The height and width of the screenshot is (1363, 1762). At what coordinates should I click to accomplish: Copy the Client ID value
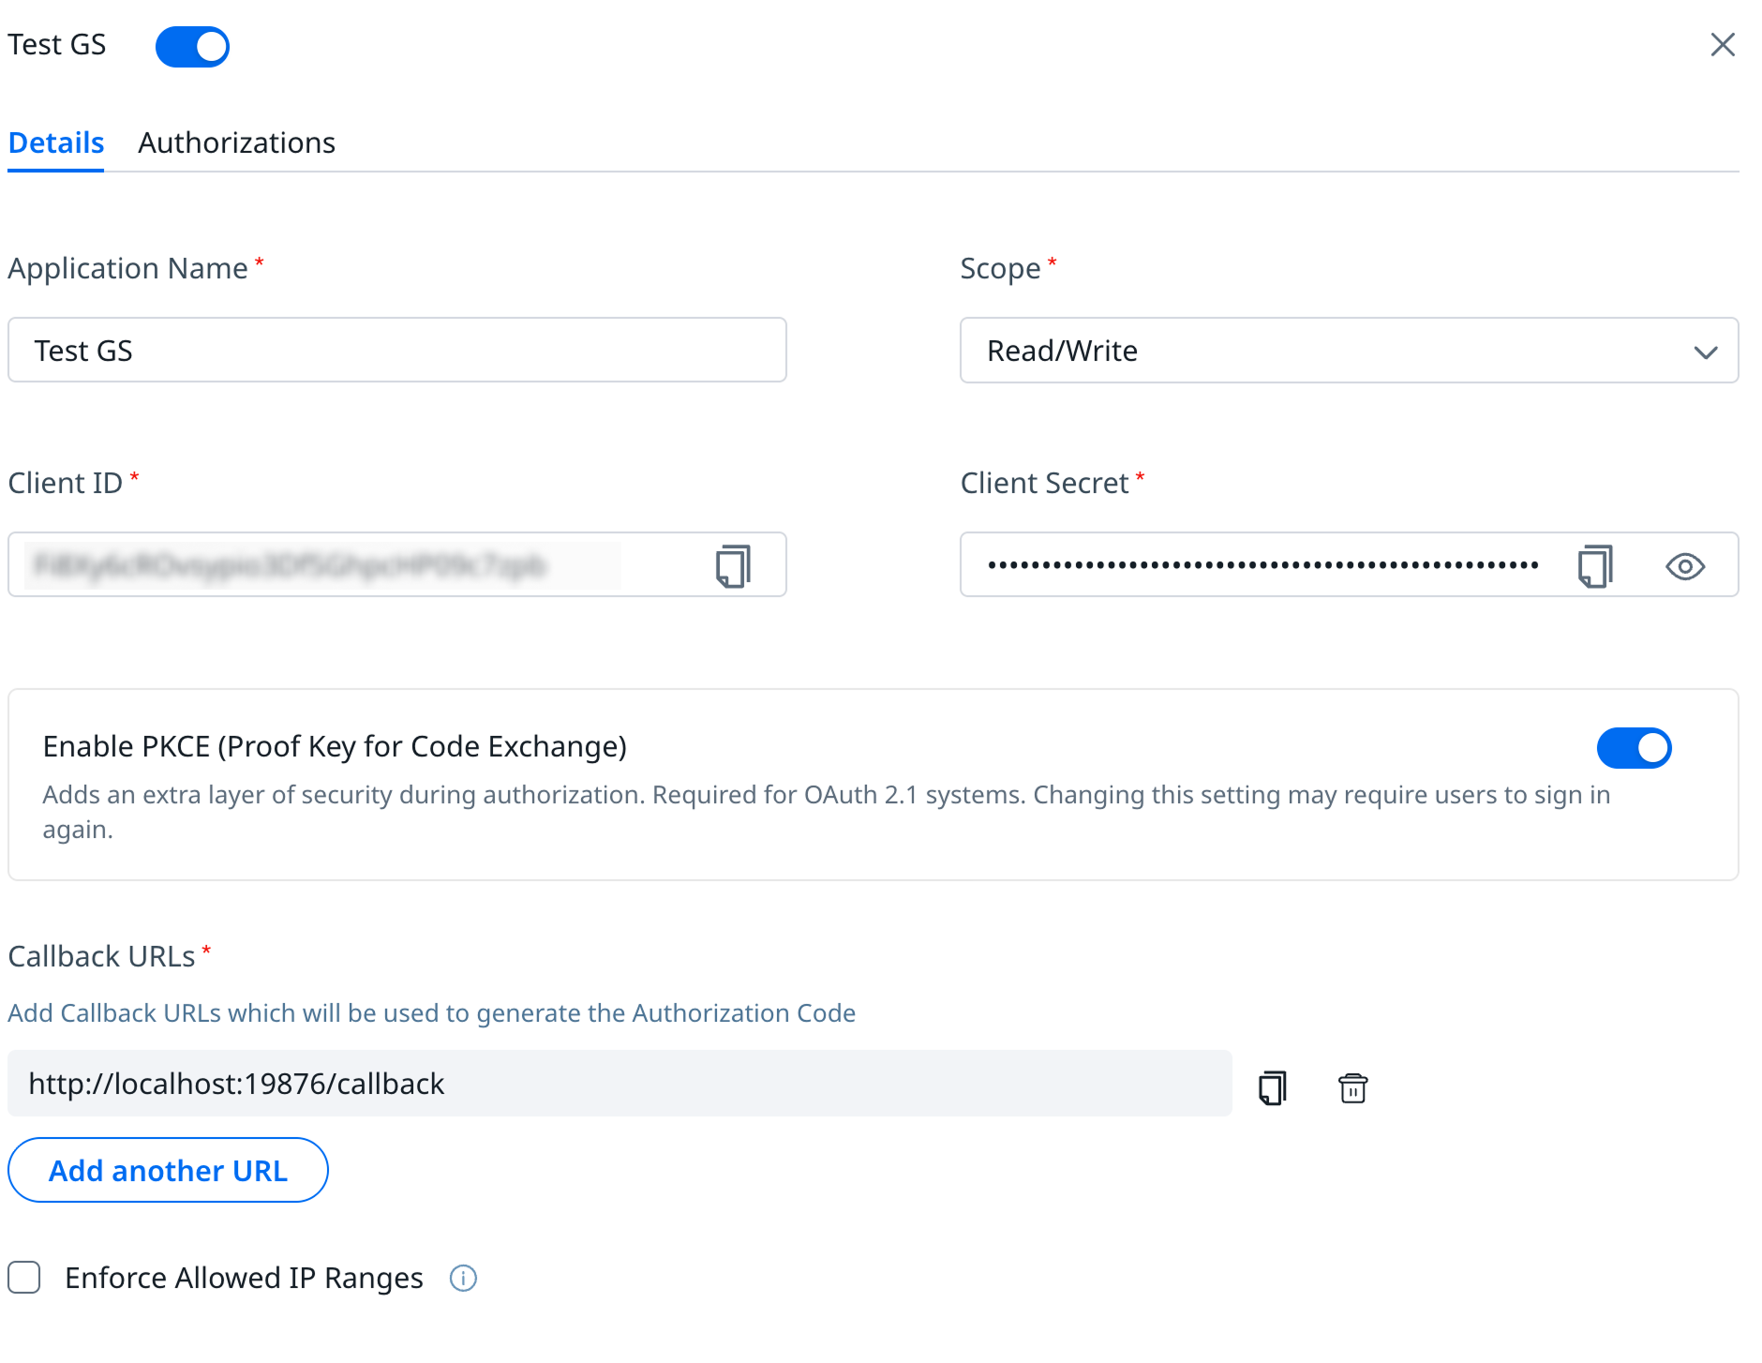click(x=733, y=566)
